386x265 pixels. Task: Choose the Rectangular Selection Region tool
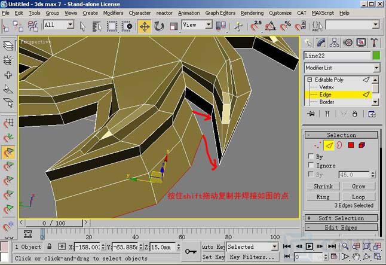(112, 26)
